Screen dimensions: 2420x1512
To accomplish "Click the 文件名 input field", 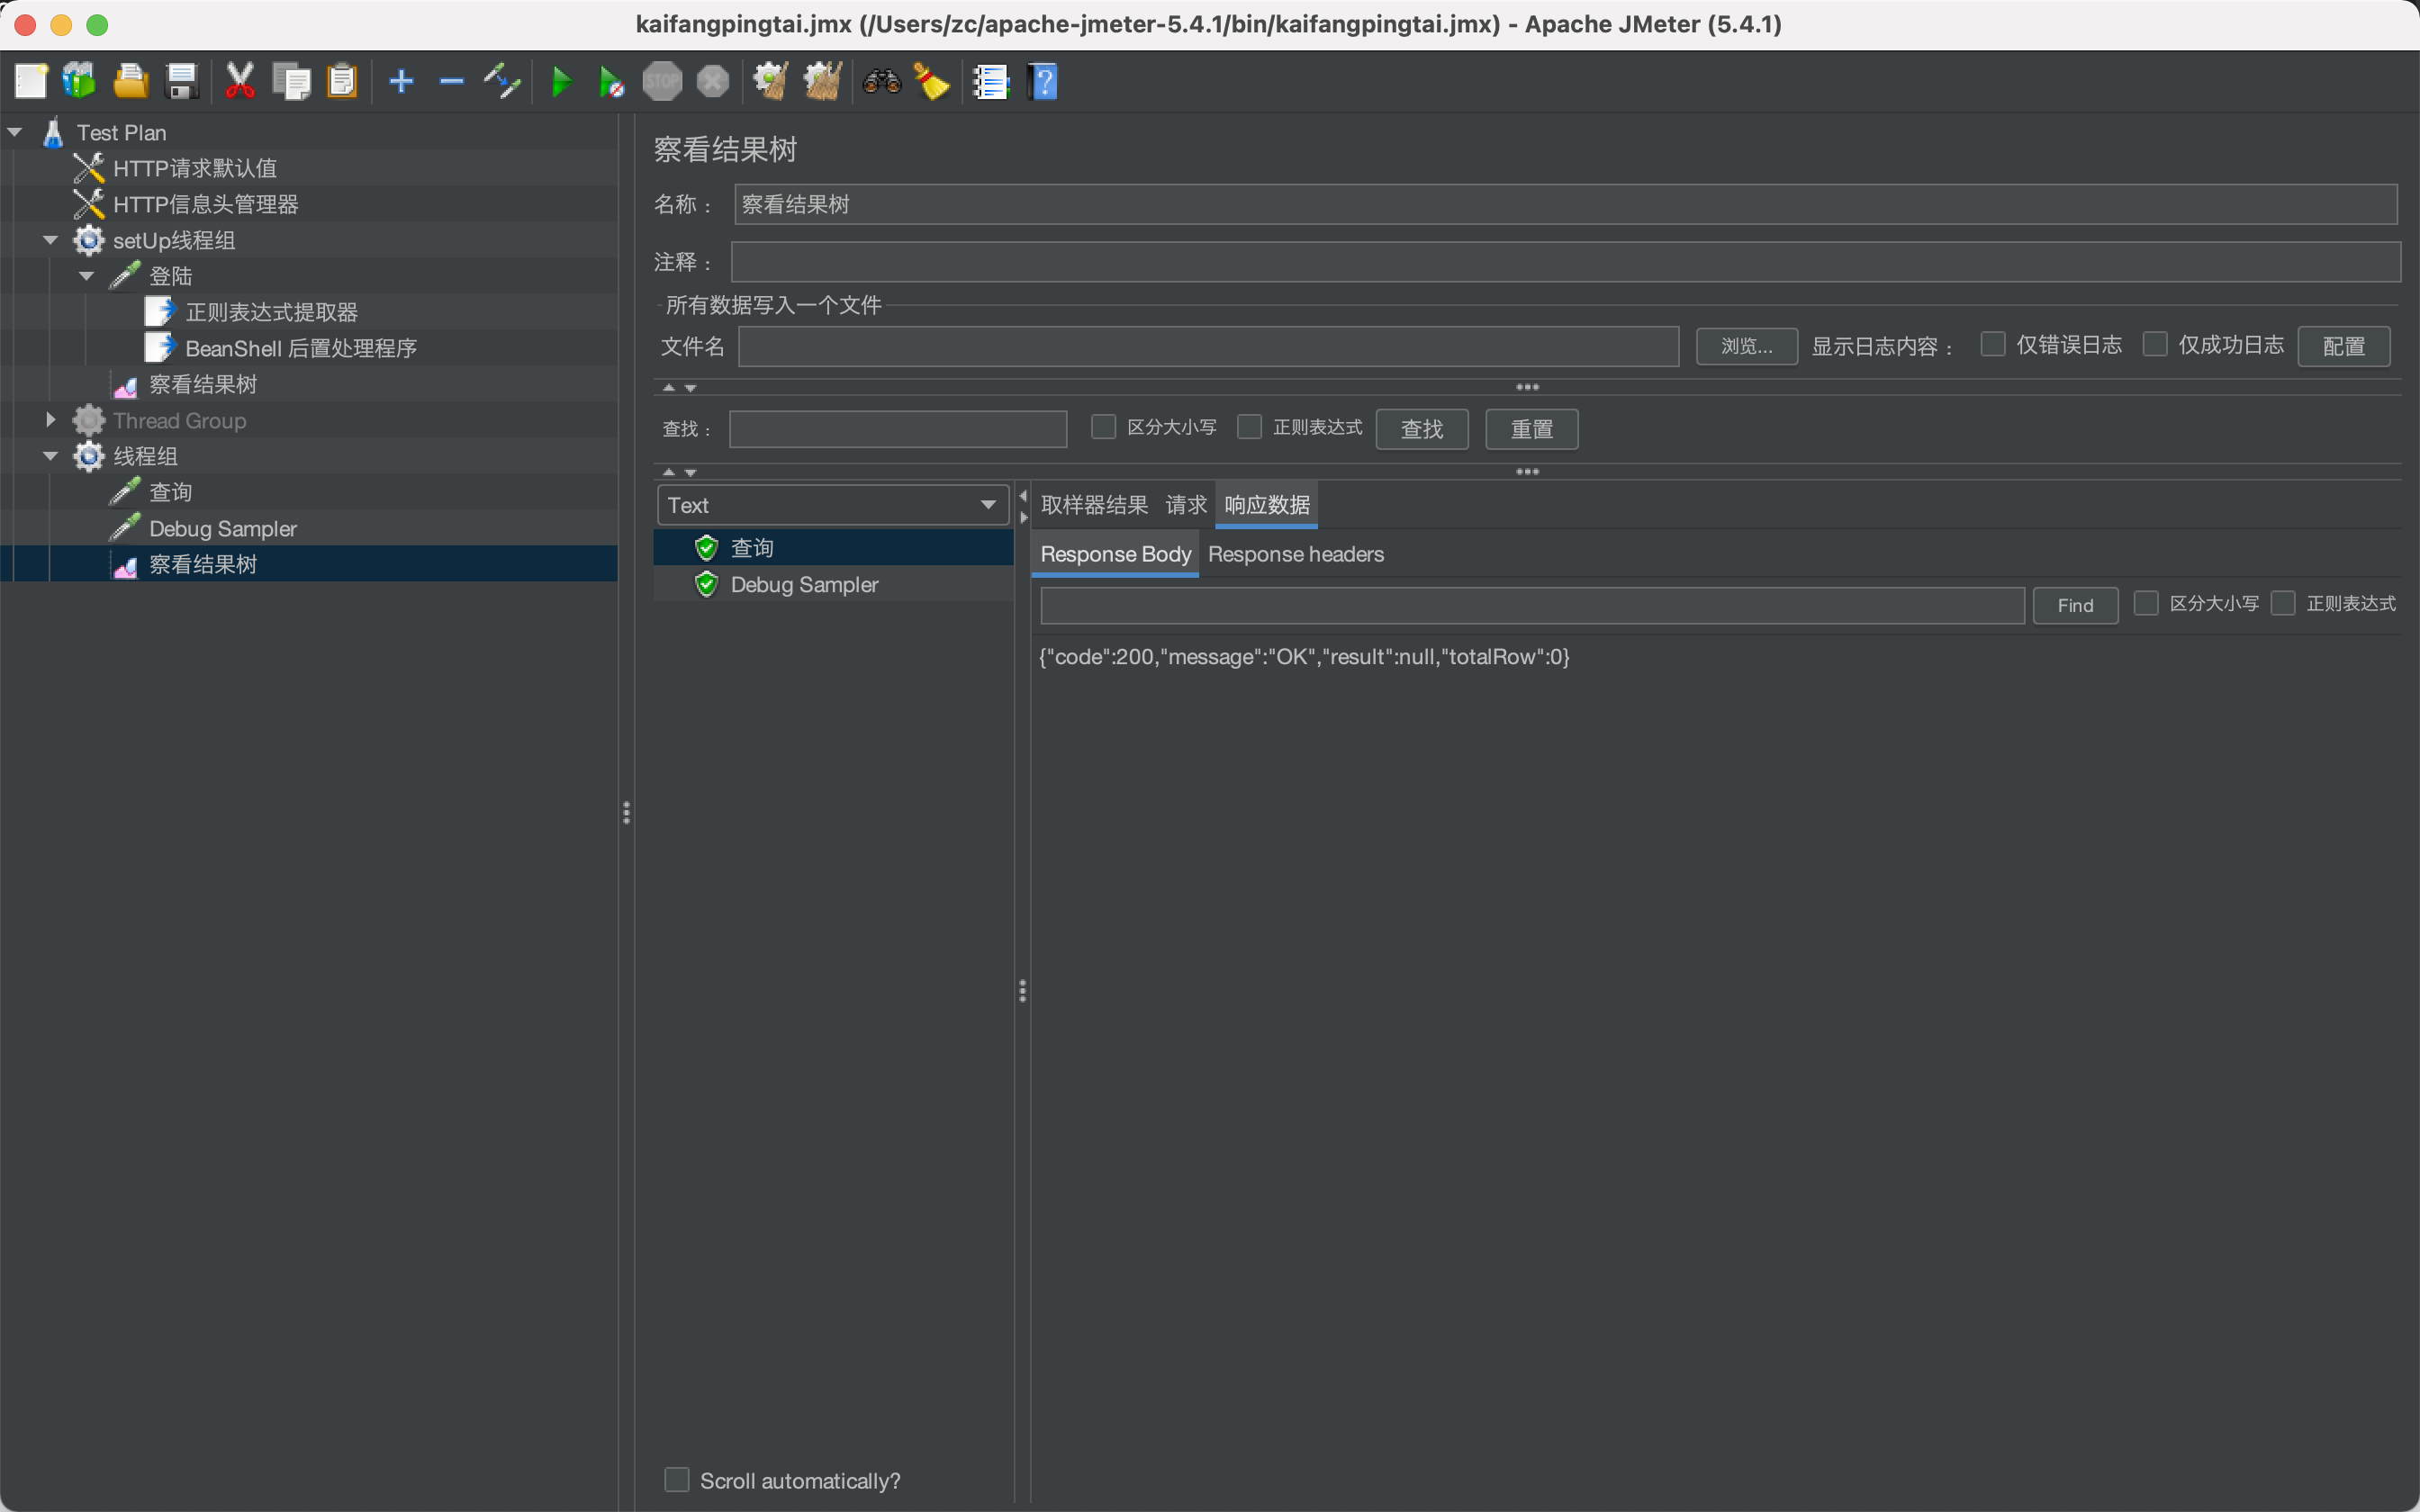I will (x=1208, y=346).
